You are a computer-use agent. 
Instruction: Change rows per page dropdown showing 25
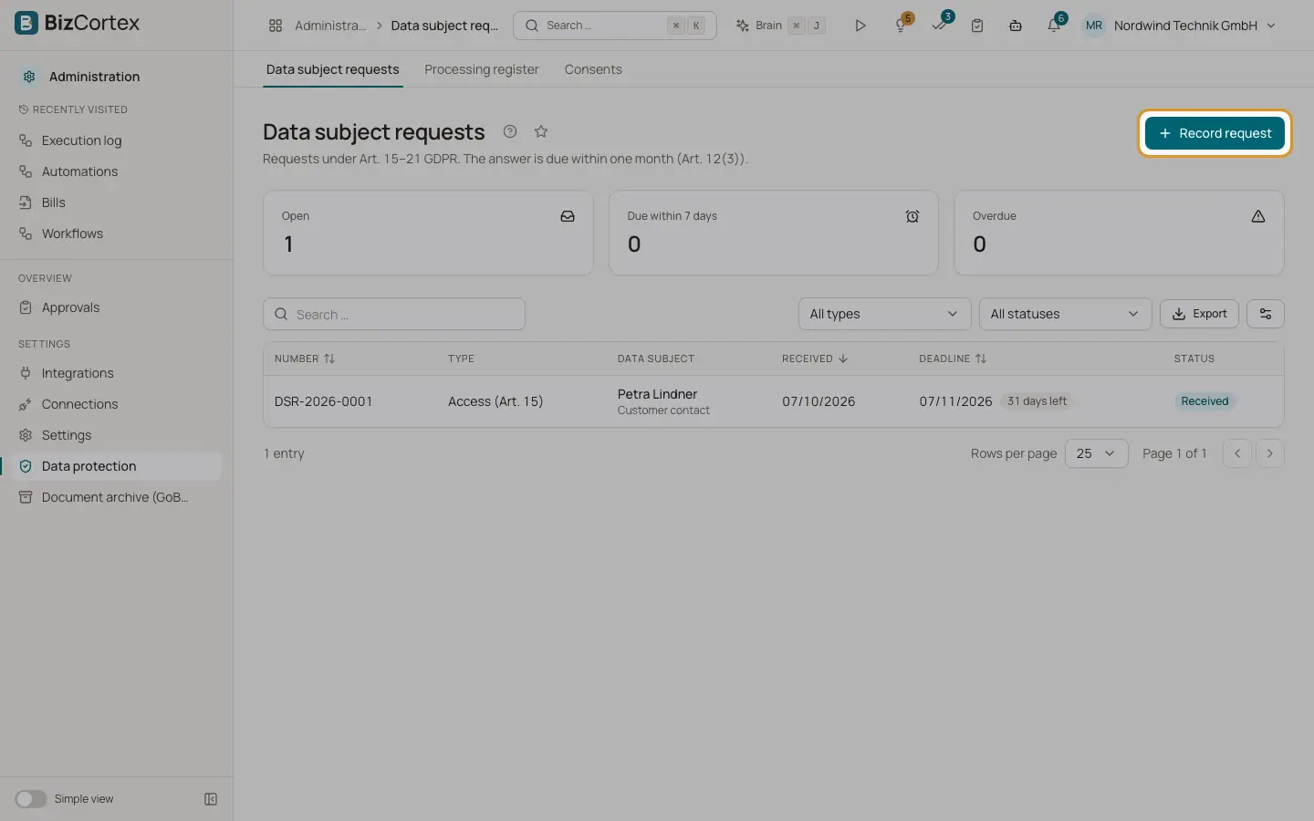[x=1096, y=453]
